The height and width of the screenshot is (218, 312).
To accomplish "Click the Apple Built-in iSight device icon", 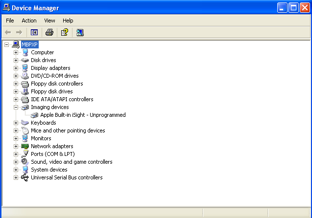I will click(x=34, y=115).
